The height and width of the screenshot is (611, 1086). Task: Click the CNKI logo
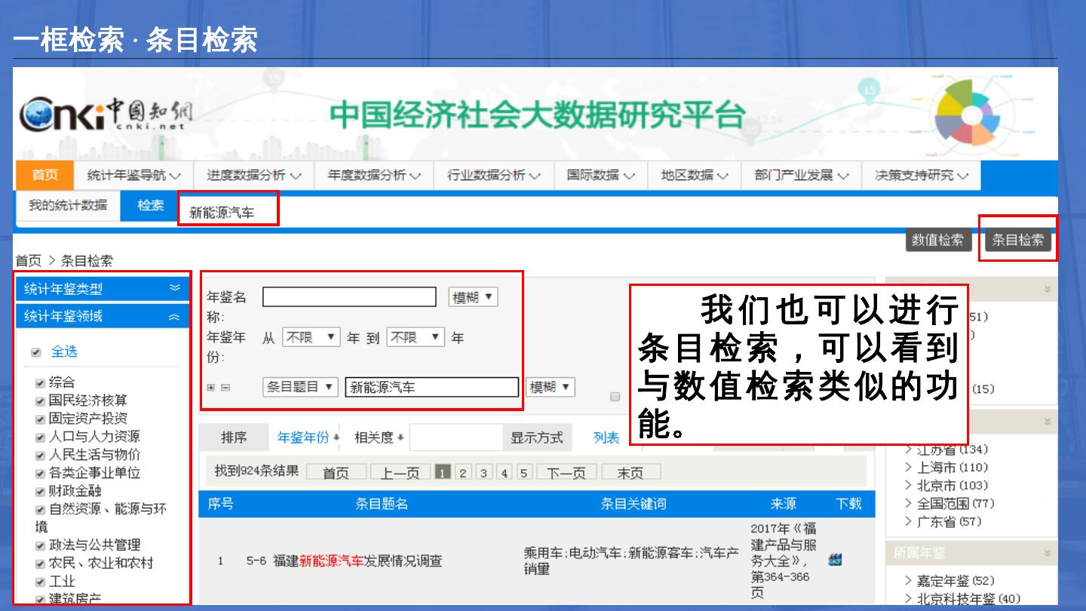[x=106, y=115]
